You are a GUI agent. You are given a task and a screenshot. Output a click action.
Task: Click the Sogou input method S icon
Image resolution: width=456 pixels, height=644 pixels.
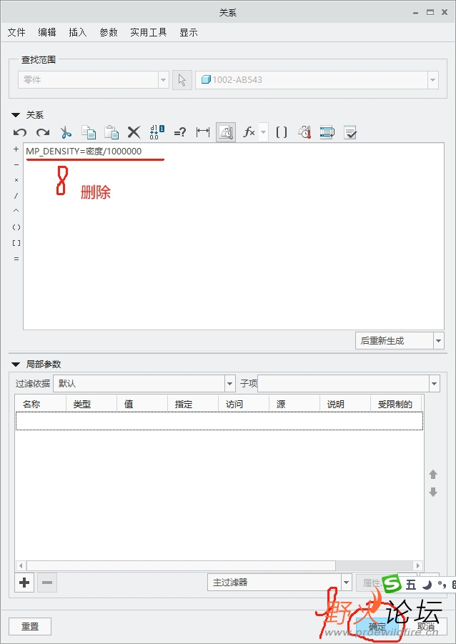coord(392,583)
